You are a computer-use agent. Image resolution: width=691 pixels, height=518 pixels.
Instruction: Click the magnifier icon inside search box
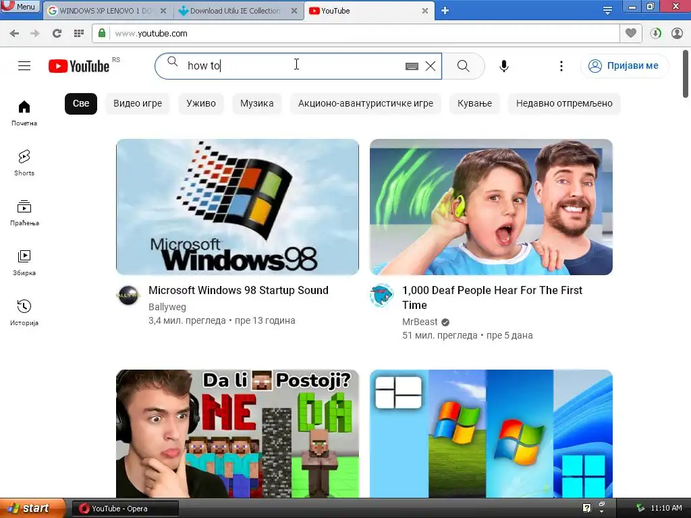pos(172,61)
